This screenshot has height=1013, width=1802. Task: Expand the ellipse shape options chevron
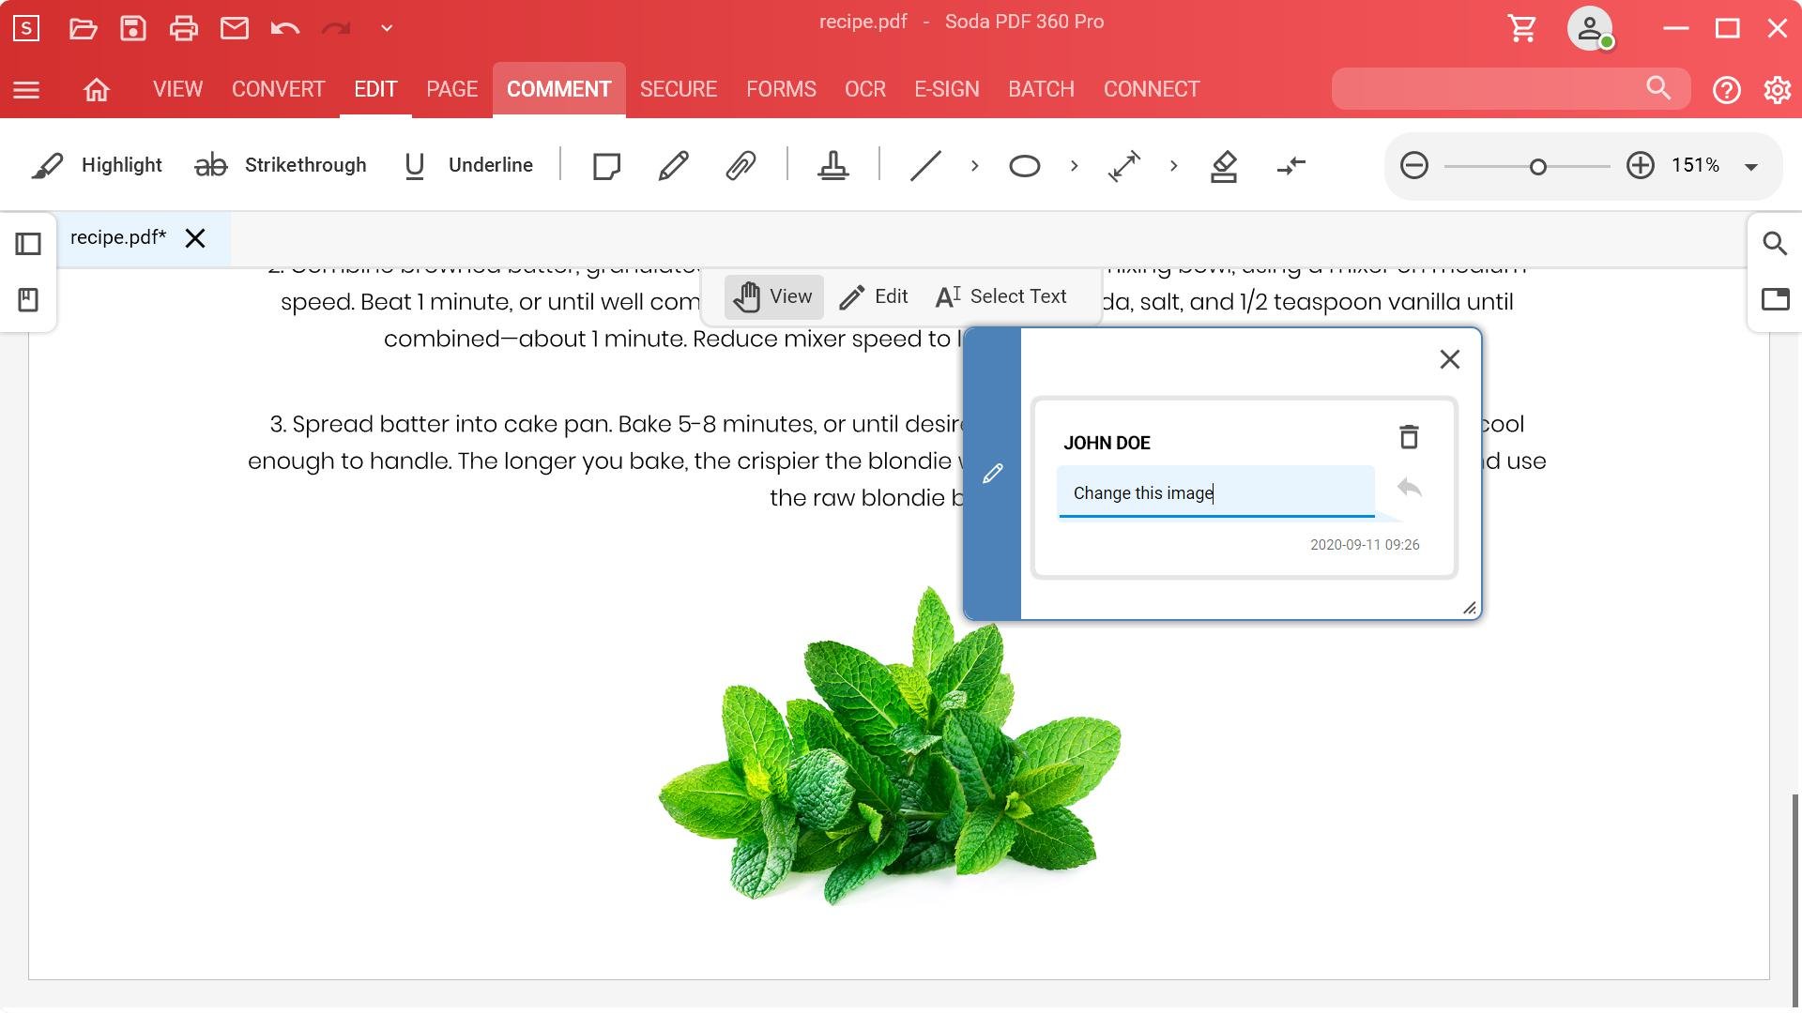1074,166
